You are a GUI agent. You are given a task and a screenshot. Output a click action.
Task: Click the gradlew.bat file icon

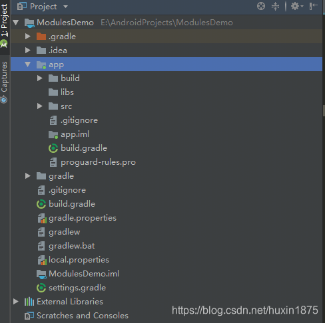point(41,246)
